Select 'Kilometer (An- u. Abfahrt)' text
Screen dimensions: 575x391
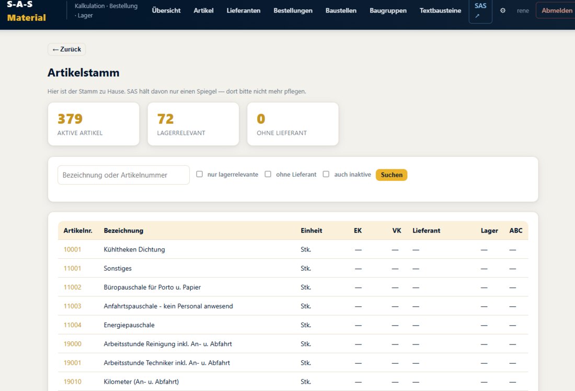click(x=141, y=382)
